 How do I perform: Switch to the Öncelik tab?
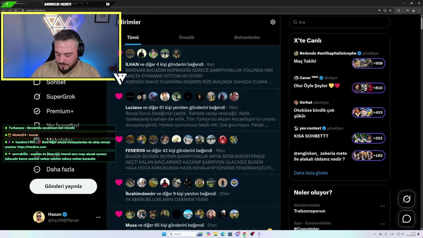tap(186, 37)
